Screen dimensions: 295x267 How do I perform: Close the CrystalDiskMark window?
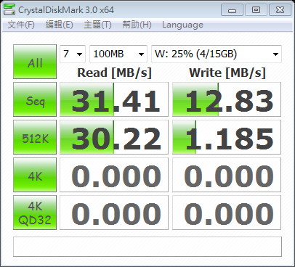280,10
